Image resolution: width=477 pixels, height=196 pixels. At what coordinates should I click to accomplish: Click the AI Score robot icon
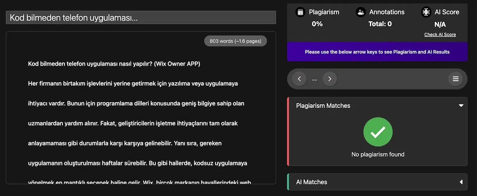click(426, 12)
